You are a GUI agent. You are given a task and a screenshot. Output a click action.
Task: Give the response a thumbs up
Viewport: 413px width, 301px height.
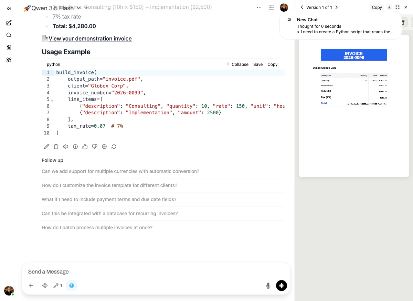85,147
